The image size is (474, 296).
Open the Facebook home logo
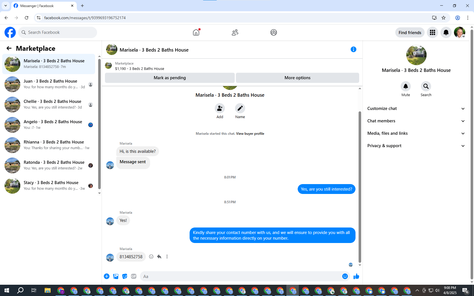[x=10, y=32]
